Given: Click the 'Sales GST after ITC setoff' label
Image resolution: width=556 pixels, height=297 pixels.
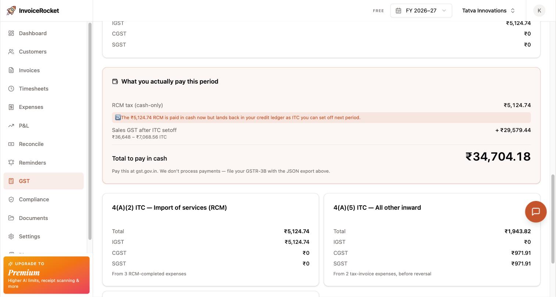Looking at the screenshot, I should tap(144, 130).
